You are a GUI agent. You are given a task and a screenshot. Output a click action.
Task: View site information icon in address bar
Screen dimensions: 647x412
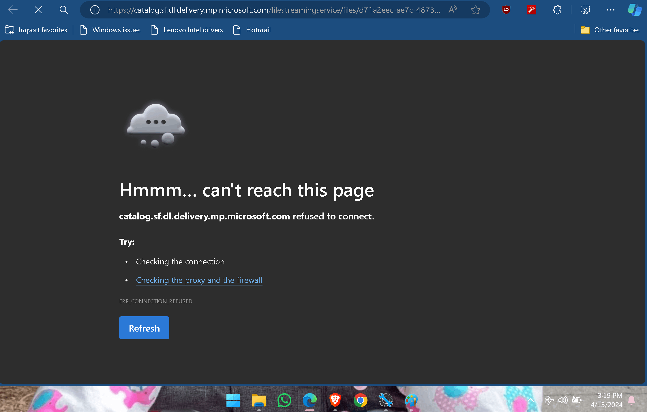pos(95,10)
